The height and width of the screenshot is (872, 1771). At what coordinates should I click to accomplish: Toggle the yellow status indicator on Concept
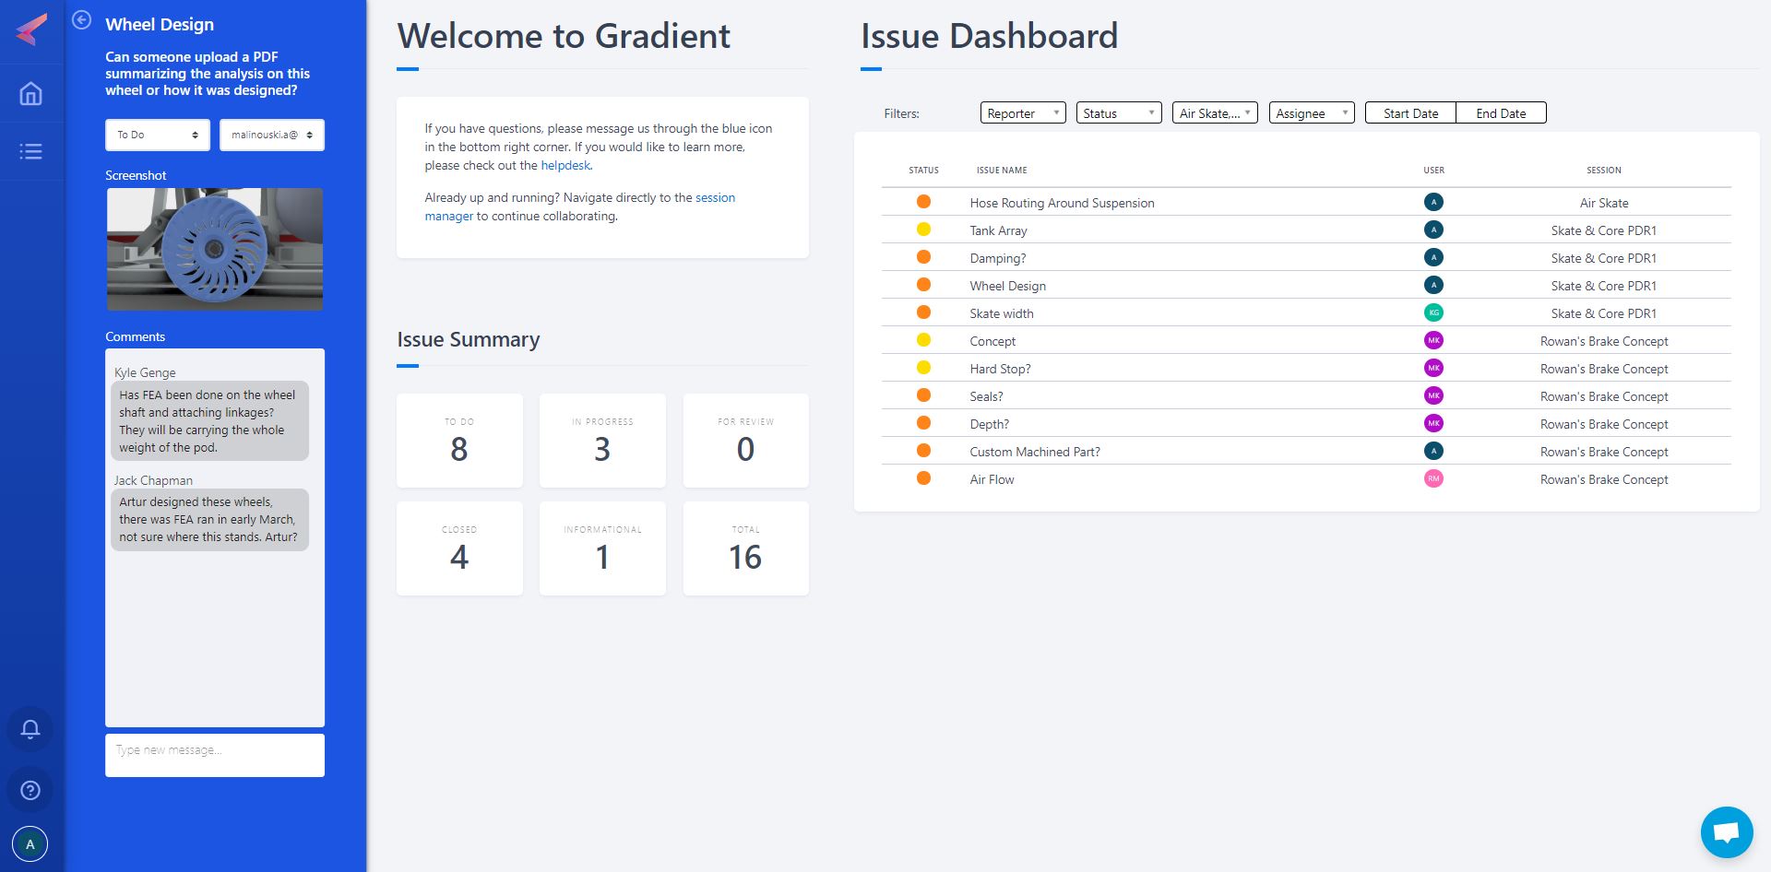pyautogui.click(x=923, y=339)
